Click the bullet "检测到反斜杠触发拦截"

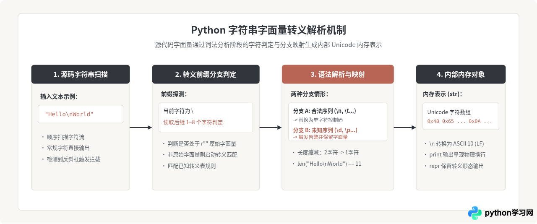[73, 159]
